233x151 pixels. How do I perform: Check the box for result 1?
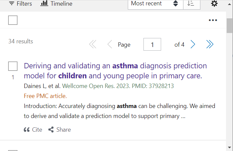13,66
